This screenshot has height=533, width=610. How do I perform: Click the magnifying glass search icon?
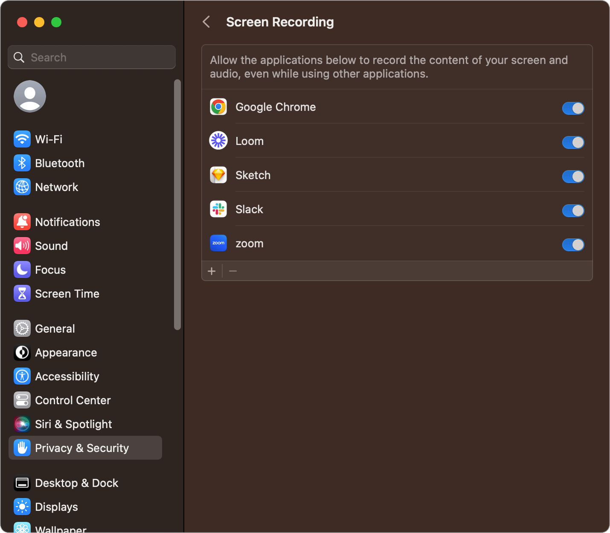click(19, 57)
